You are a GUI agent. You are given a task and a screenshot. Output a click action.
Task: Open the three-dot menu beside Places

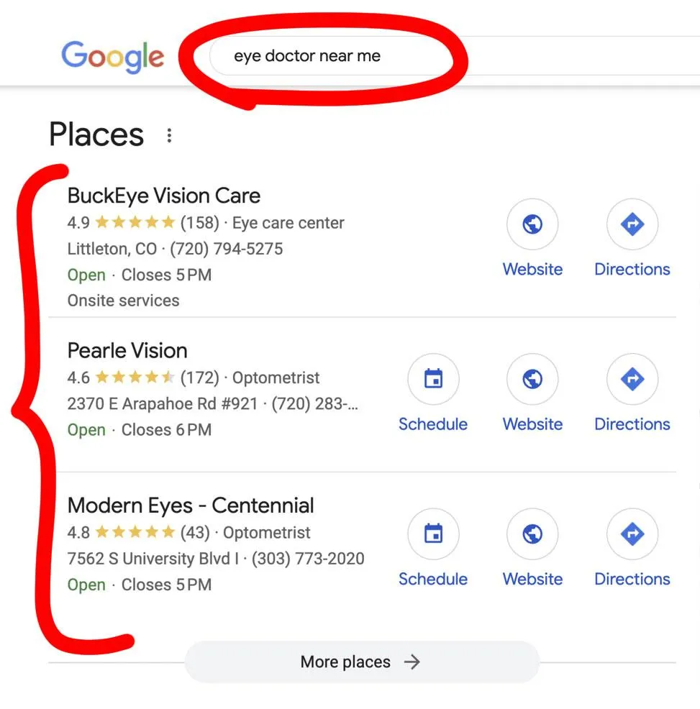(x=169, y=135)
